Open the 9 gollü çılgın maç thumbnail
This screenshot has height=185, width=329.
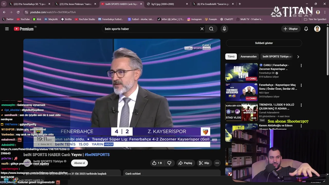(x=241, y=112)
